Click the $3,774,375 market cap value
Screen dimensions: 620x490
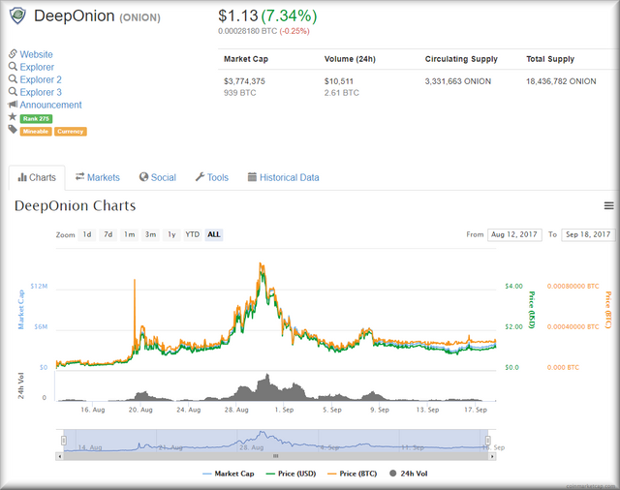[244, 81]
